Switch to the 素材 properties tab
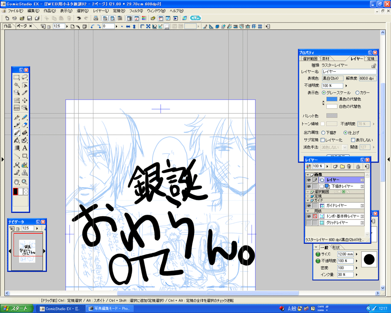This screenshot has width=391, height=313. [x=325, y=59]
